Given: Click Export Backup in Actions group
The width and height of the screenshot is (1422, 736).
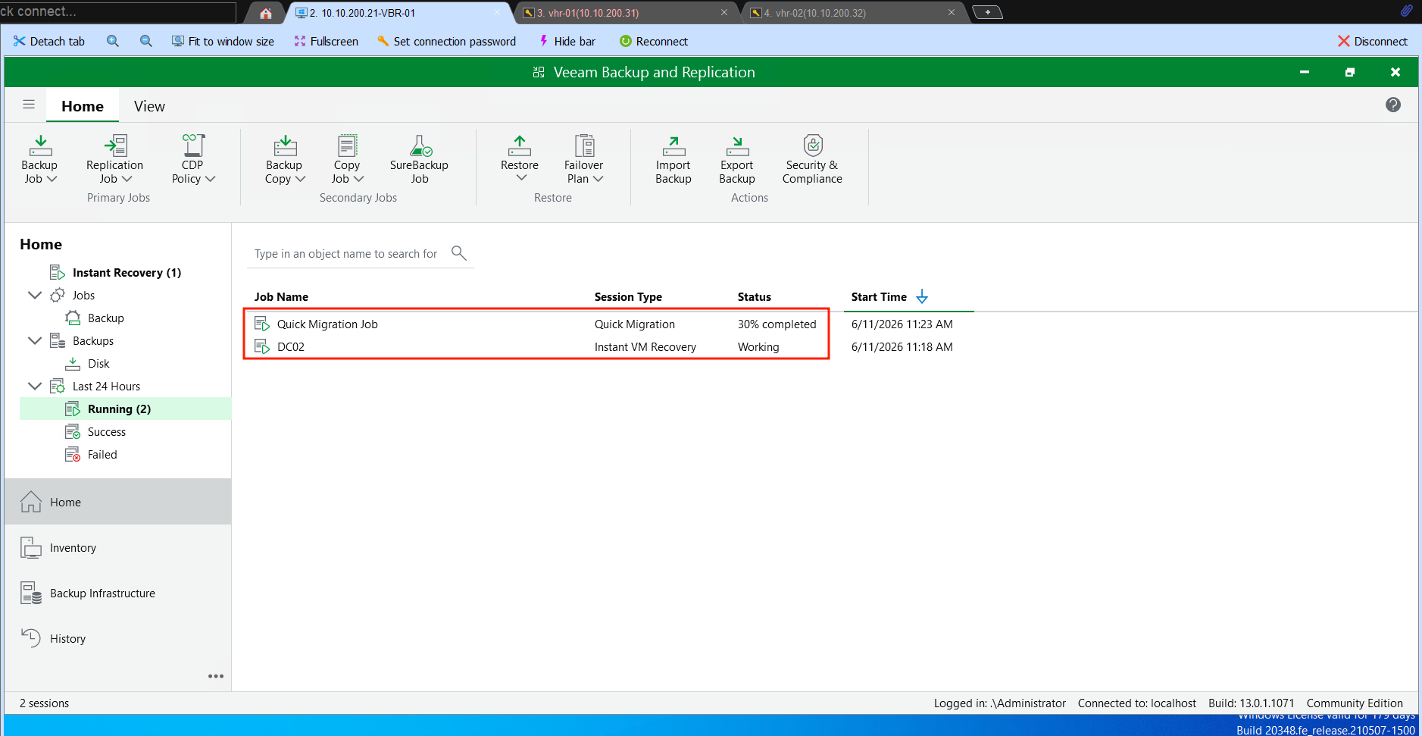Looking at the screenshot, I should [x=737, y=159].
